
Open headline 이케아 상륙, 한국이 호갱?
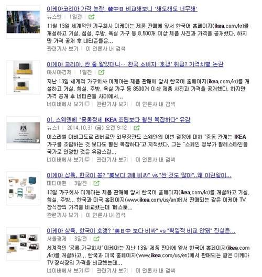tap(141, 231)
